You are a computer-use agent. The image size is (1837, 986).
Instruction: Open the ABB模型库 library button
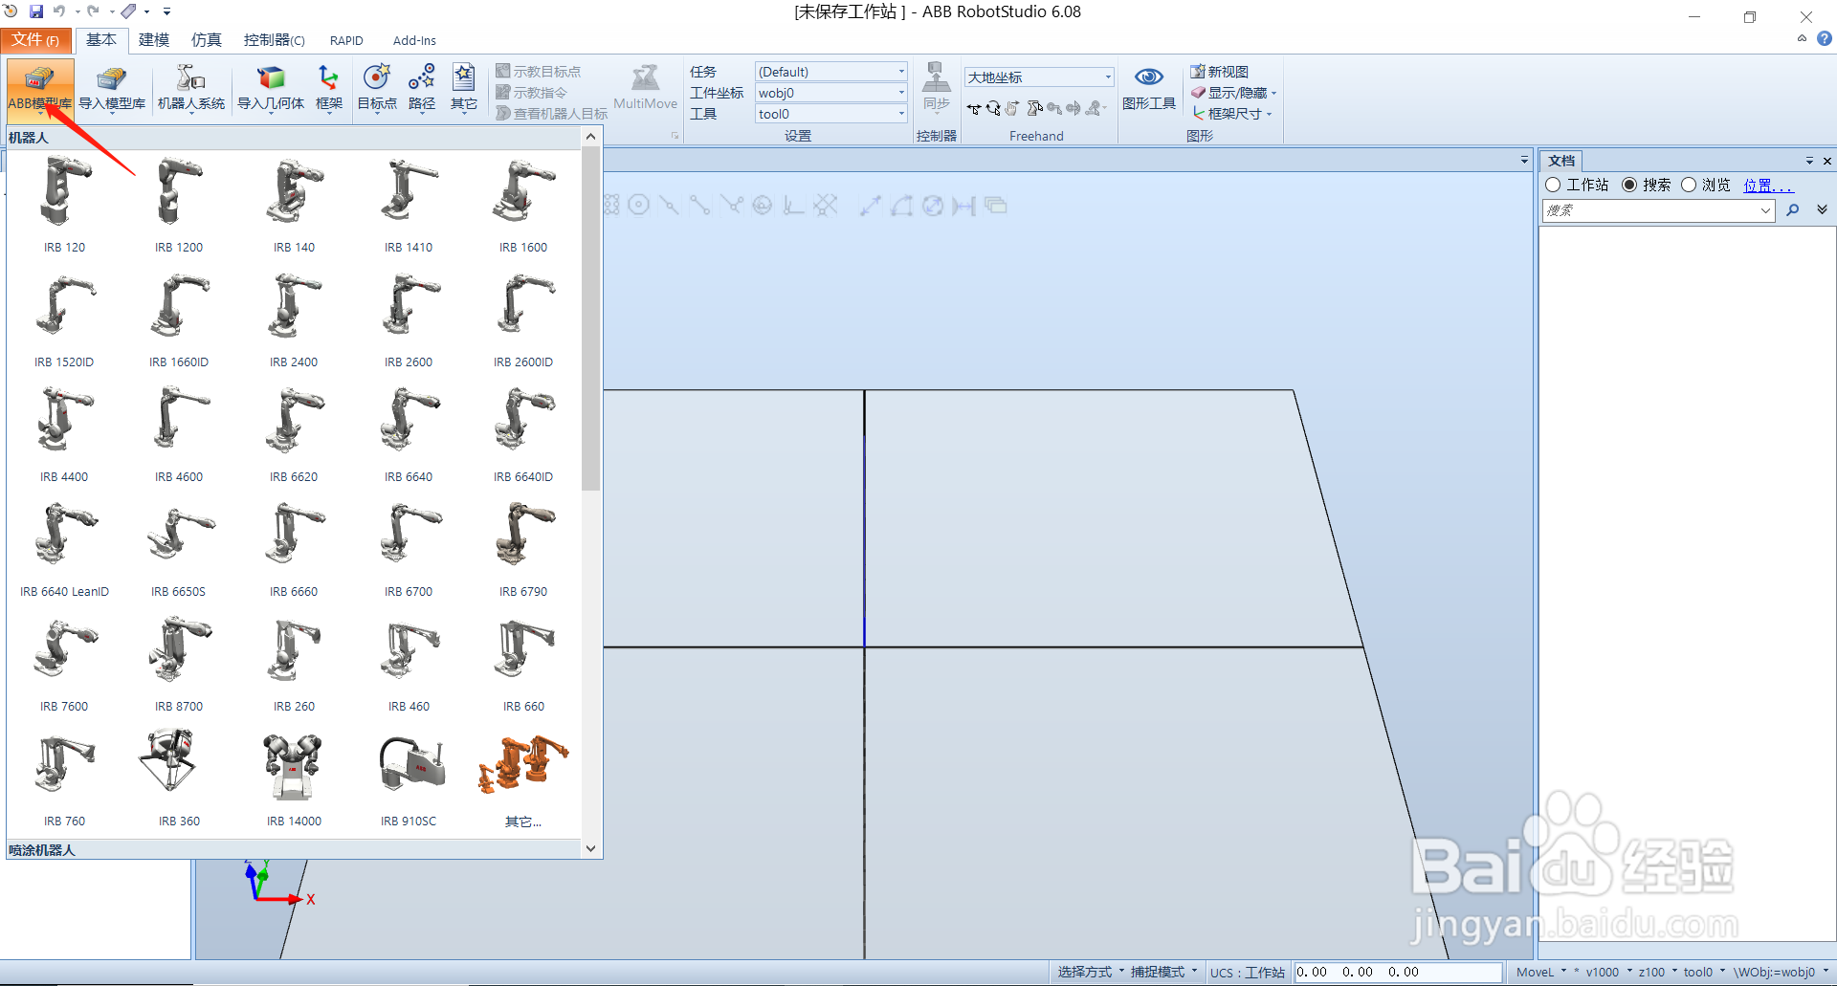[40, 90]
